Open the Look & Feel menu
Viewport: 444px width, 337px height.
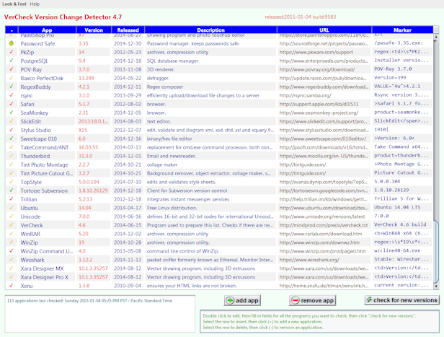click(x=14, y=4)
